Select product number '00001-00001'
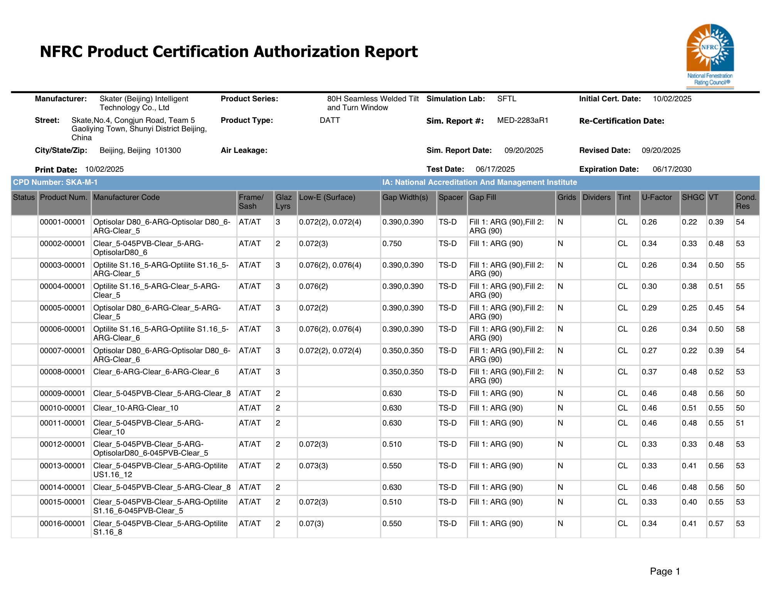The height and width of the screenshot is (595, 771). click(x=62, y=222)
